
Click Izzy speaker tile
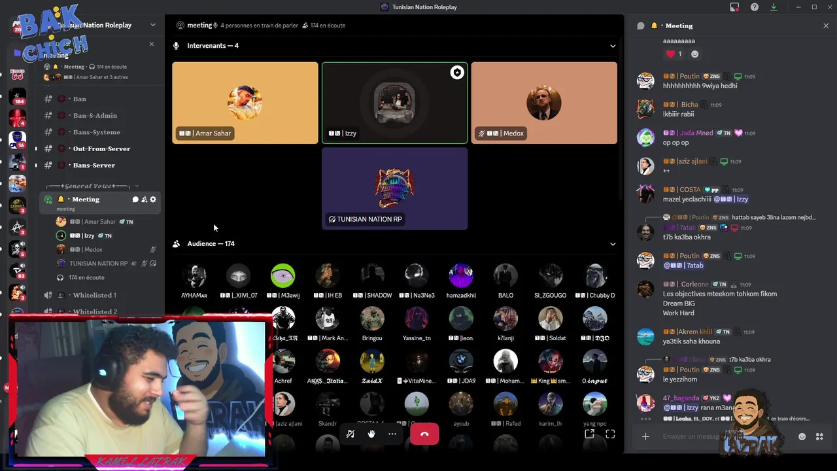pyautogui.click(x=394, y=103)
